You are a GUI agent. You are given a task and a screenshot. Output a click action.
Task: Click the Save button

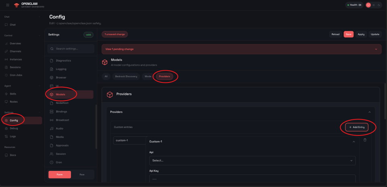(348, 34)
